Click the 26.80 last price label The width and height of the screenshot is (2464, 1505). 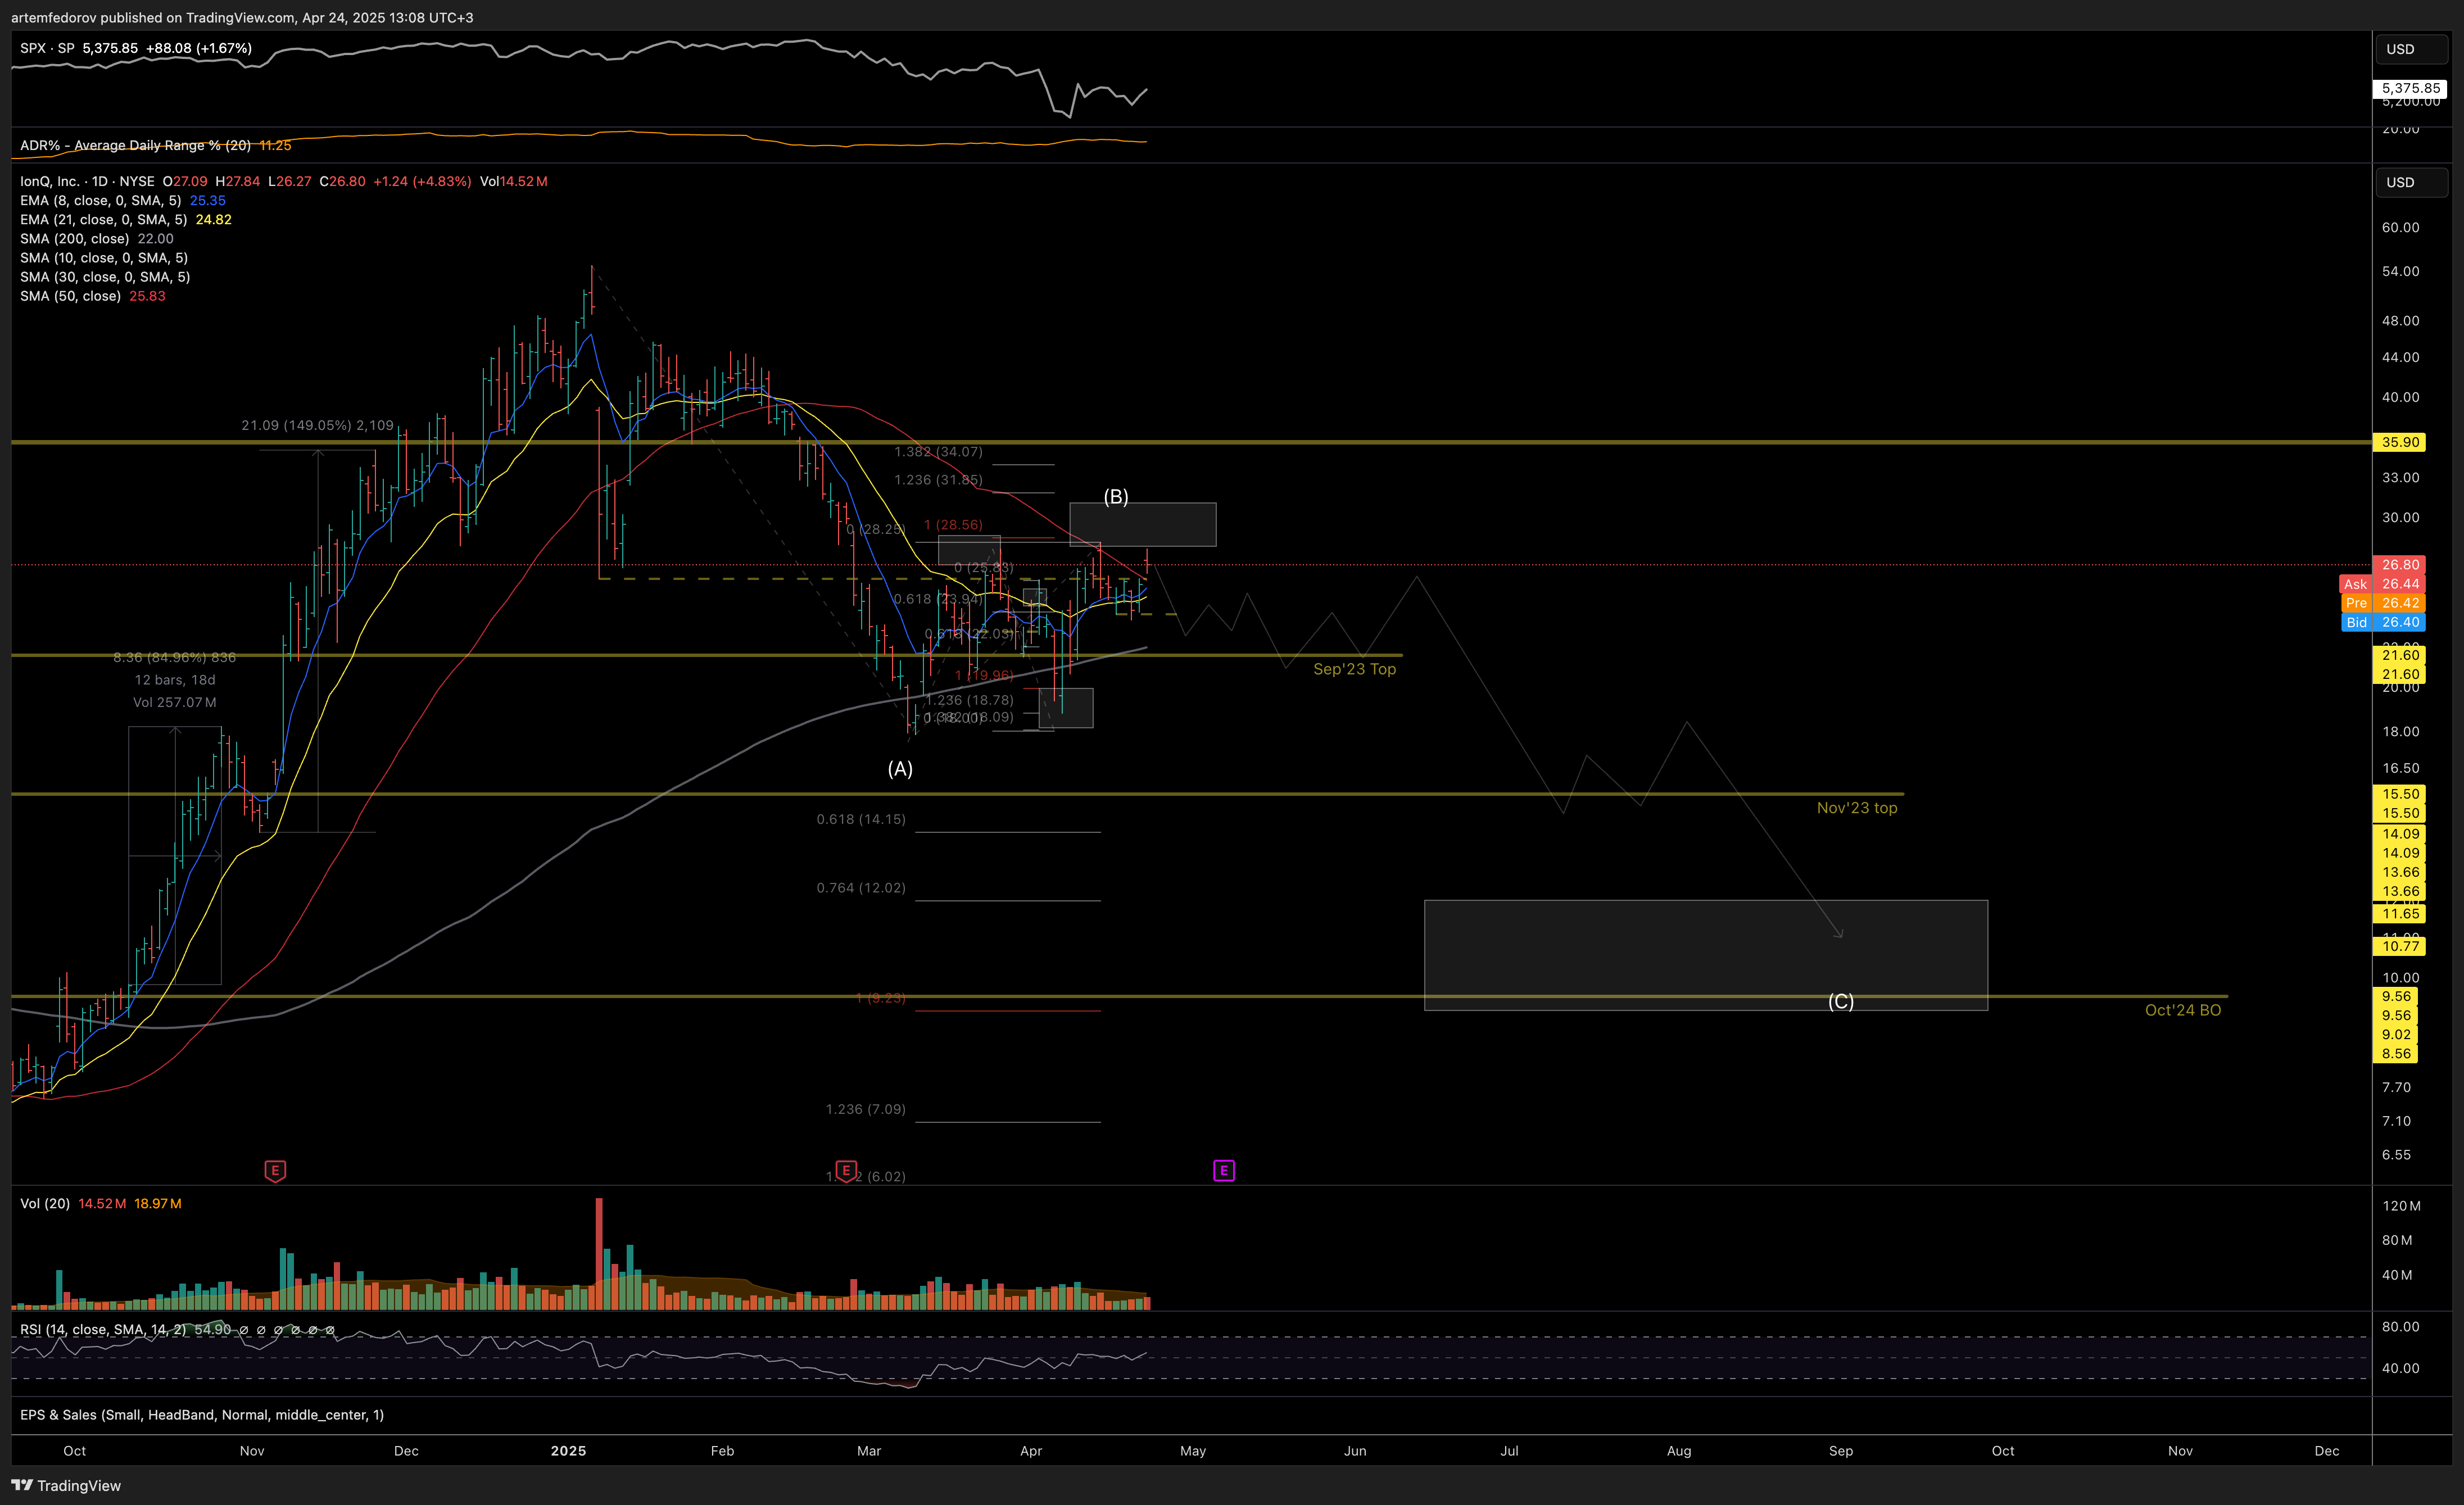point(2400,565)
